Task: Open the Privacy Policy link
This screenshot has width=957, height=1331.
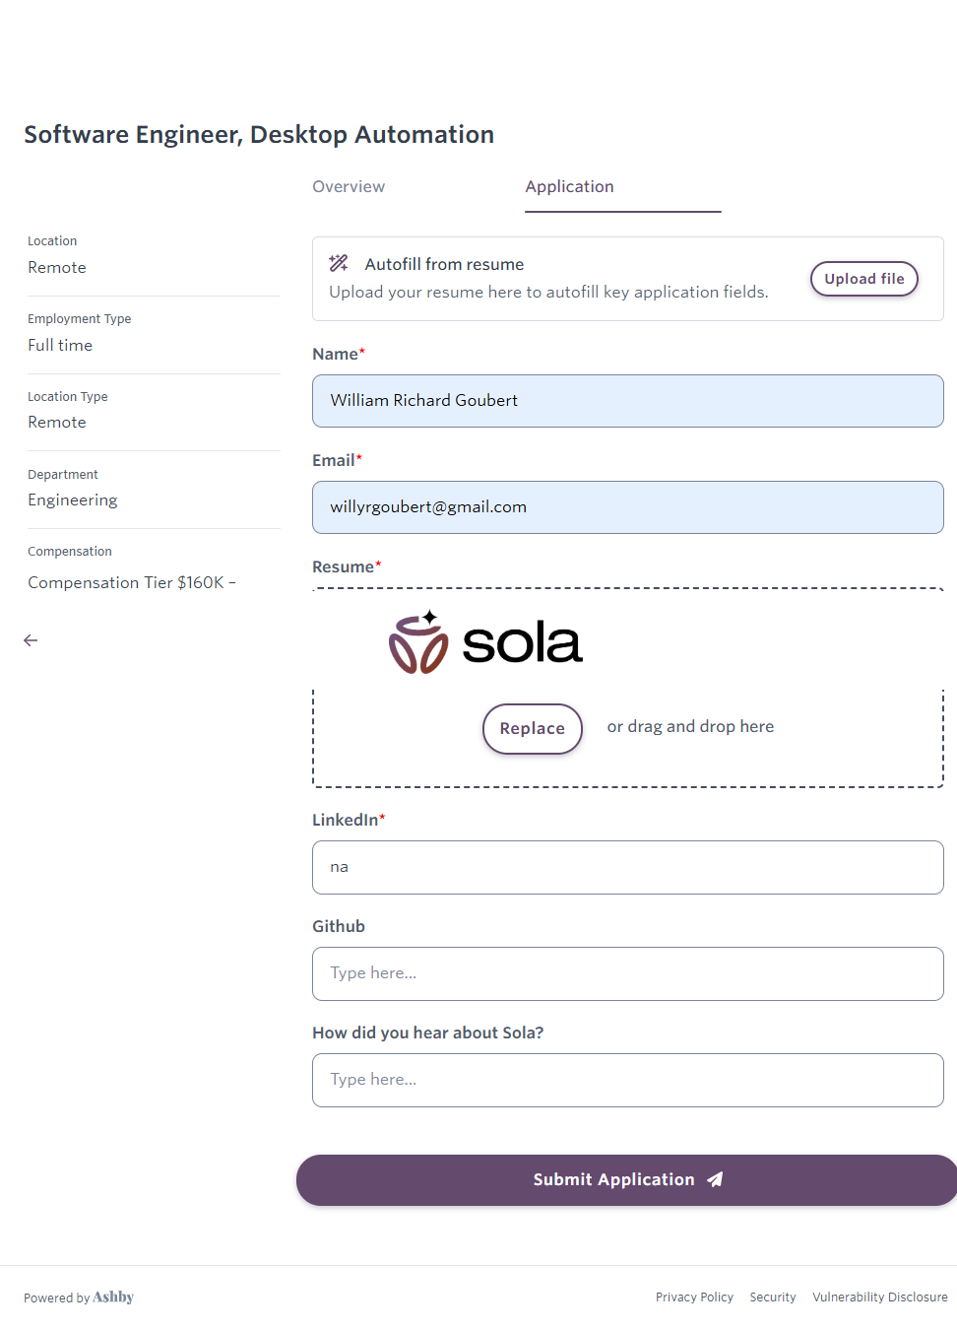Action: tap(694, 1298)
